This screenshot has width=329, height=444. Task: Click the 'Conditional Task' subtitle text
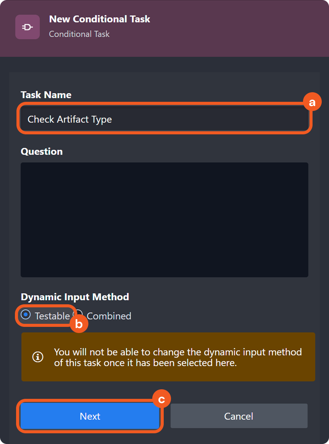click(79, 34)
